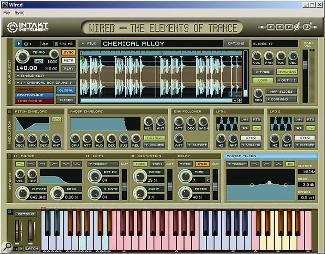The image size is (325, 254).
Task: Select the TIMEMACHINE mode tab
Action: click(35, 101)
